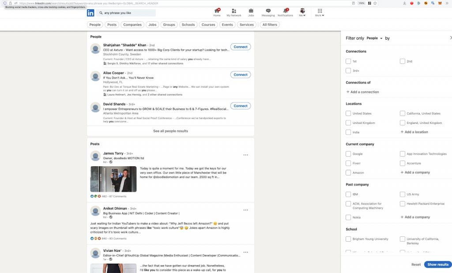The image size is (452, 273).
Task: Select the Courses filter tab
Action: [208, 25]
